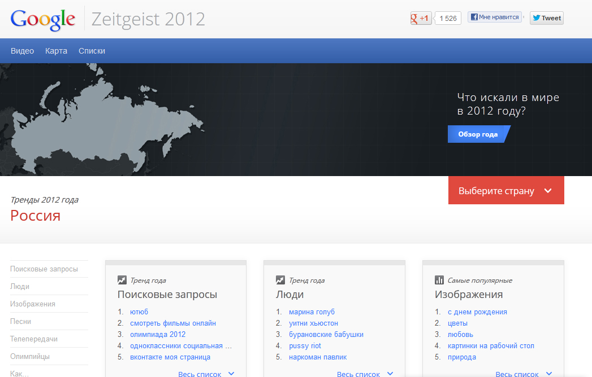This screenshot has width=592, height=377.
Task: Click trend icon on Поисковые запросы card
Action: (x=122, y=280)
